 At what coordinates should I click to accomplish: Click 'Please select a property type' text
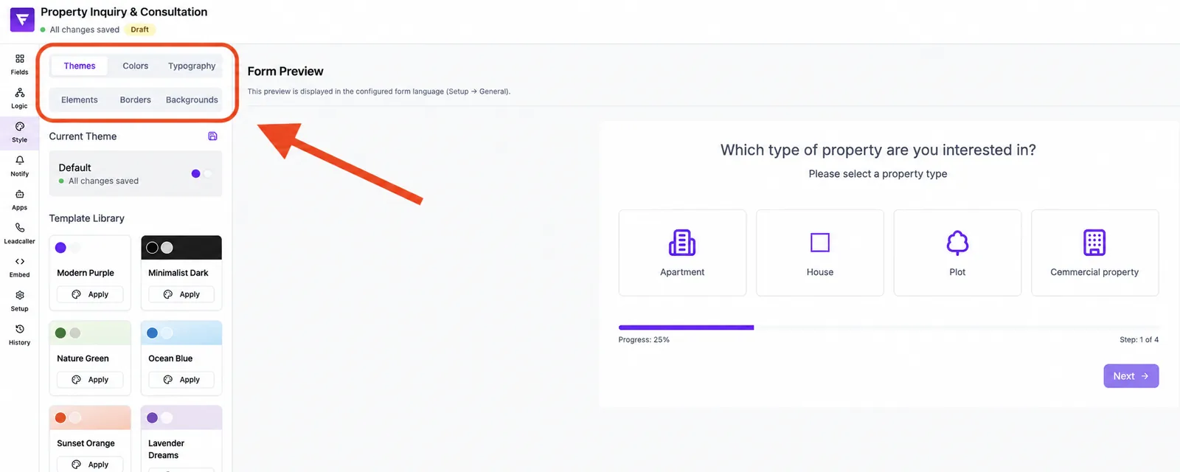(x=878, y=174)
